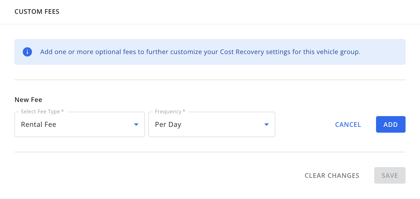Click the divider line below the fee fields

210,152
